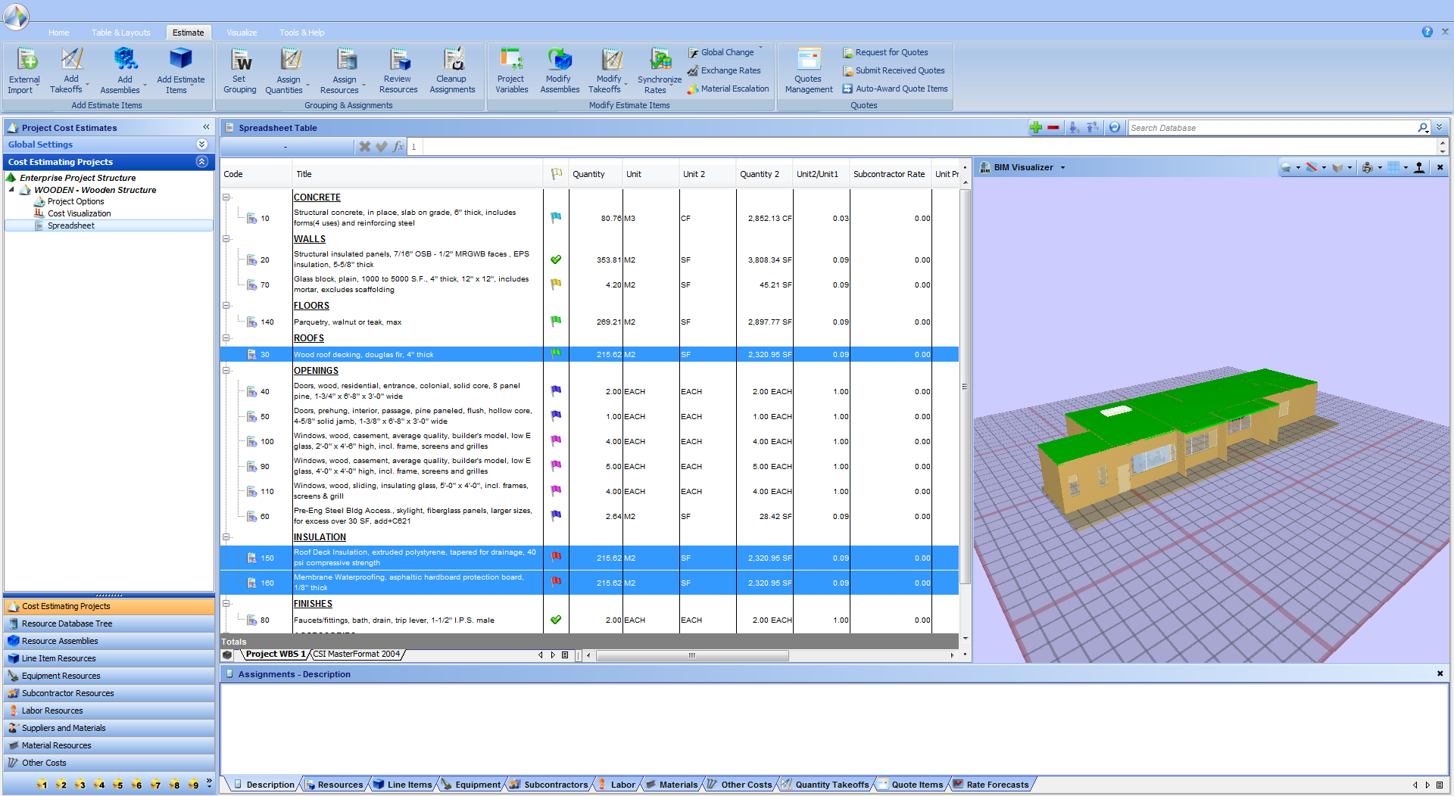Activate the joystick navigation icon in BIM Visualizer
1454x796 pixels.
click(x=1420, y=167)
